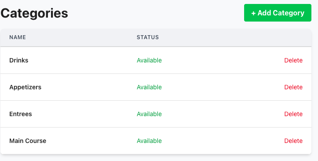
Task: Click the NAME column header
Action: click(x=18, y=37)
